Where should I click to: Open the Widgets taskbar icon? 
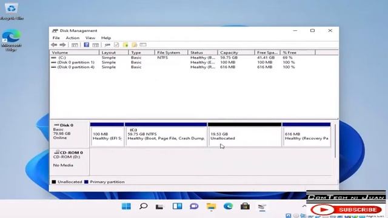point(177,206)
